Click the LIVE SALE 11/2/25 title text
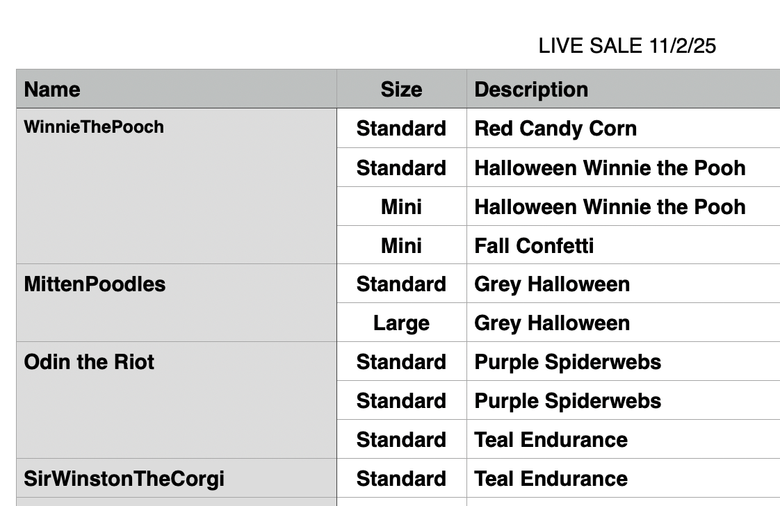The width and height of the screenshot is (780, 506). (x=627, y=46)
